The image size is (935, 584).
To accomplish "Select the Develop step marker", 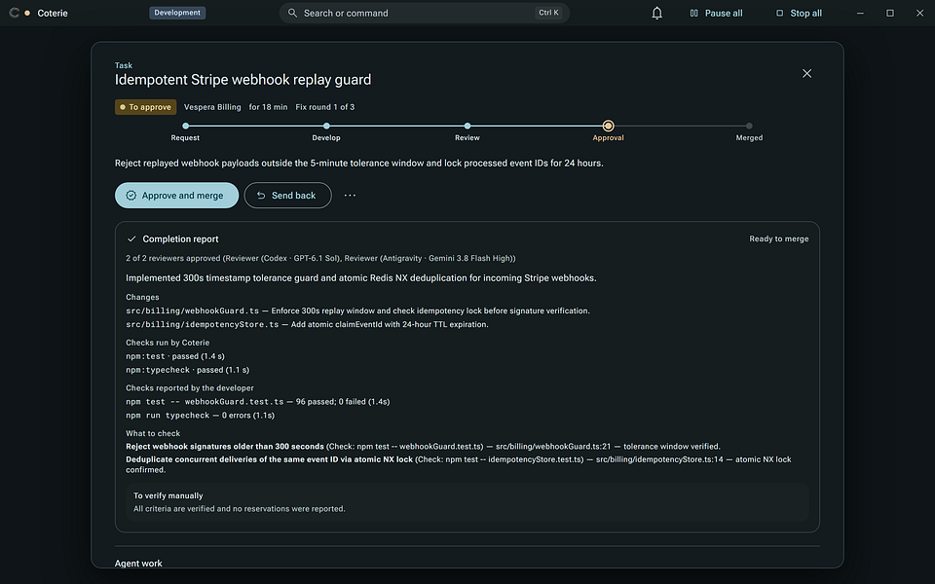I will click(x=326, y=126).
